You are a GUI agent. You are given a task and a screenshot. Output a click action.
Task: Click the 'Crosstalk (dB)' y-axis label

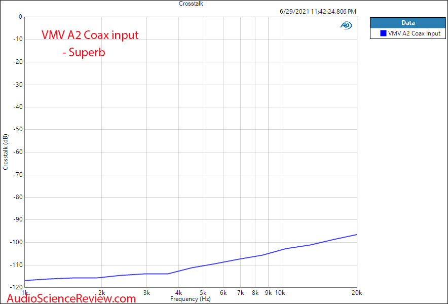click(x=6, y=151)
